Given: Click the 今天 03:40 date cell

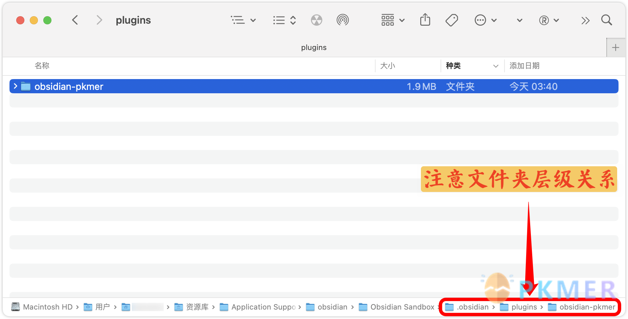Looking at the screenshot, I should [533, 87].
